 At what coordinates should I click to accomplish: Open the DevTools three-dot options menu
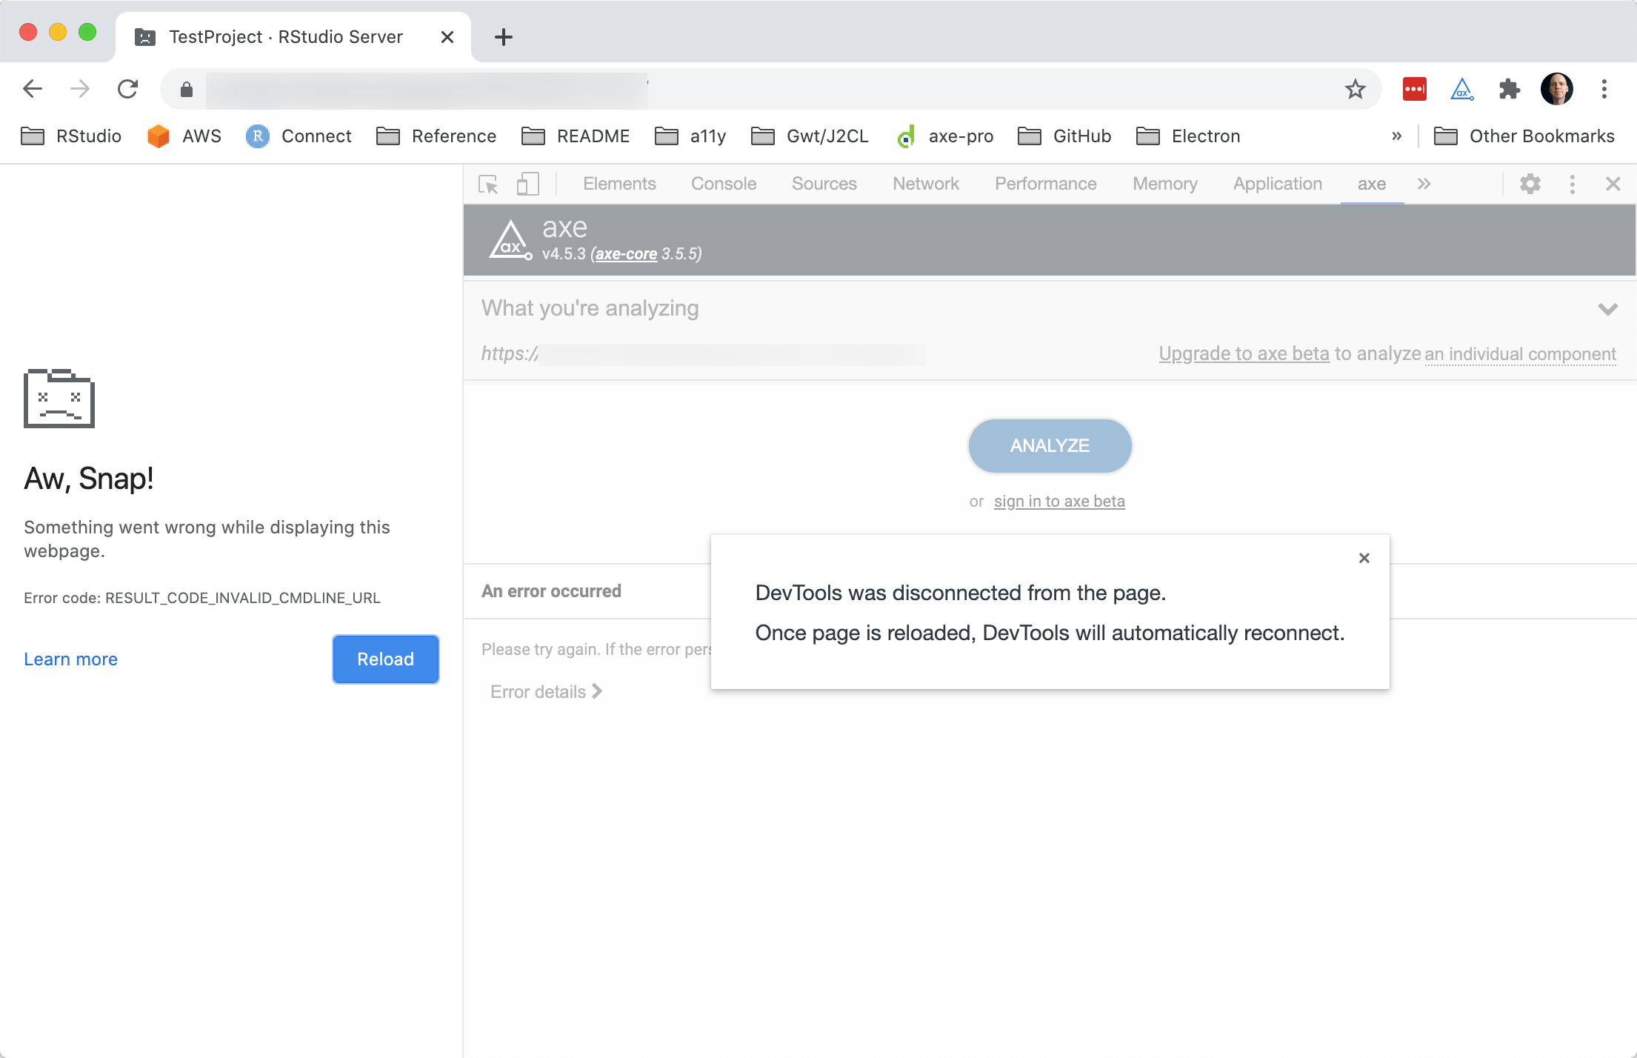(x=1572, y=184)
